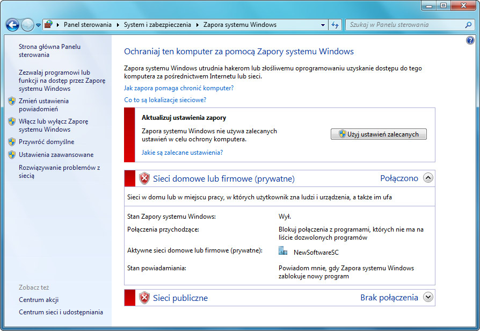Image resolution: width=480 pixels, height=331 pixels.
Task: Click the Zobacz też heading
Action: tap(34, 287)
